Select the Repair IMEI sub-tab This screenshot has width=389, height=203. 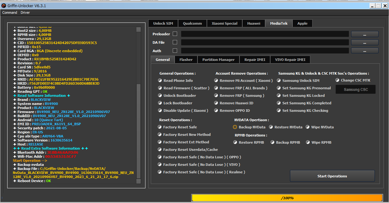coord(255,60)
